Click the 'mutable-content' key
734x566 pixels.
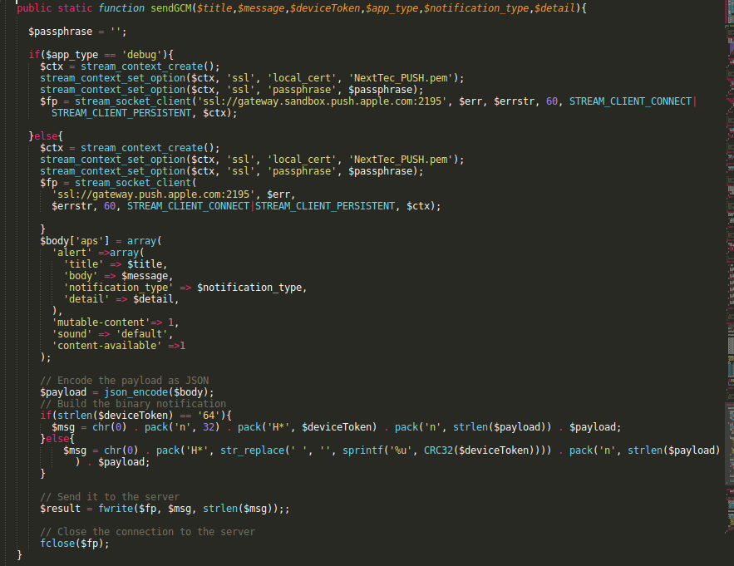(x=101, y=322)
